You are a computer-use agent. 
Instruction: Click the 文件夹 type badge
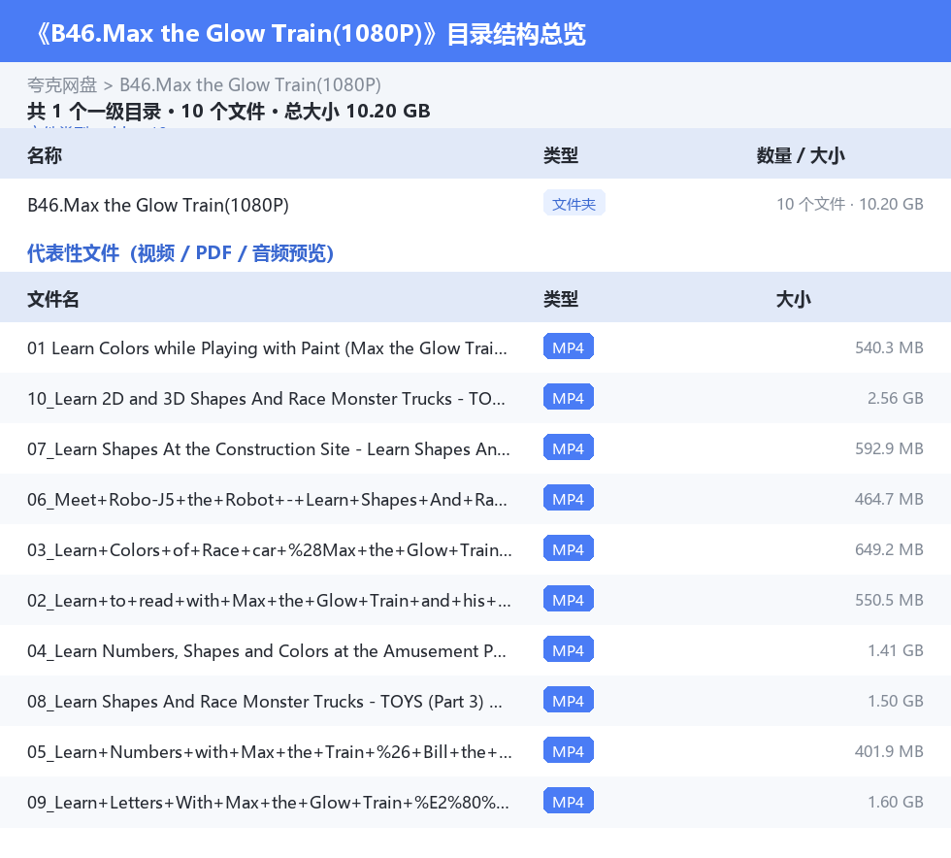(574, 204)
